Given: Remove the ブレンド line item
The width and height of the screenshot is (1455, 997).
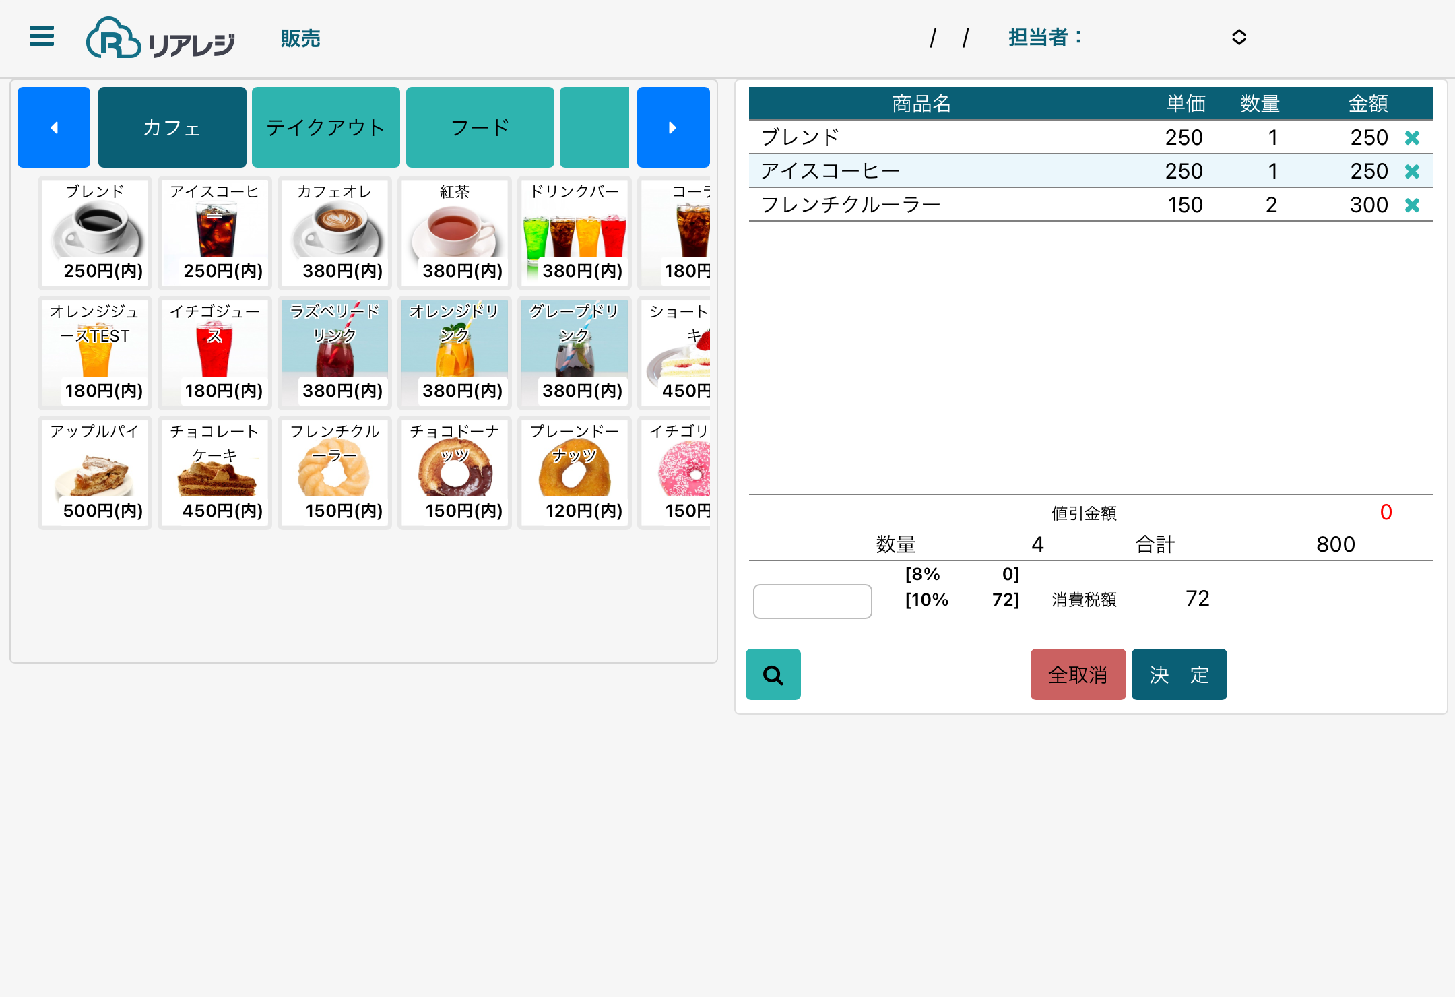Looking at the screenshot, I should (x=1412, y=138).
